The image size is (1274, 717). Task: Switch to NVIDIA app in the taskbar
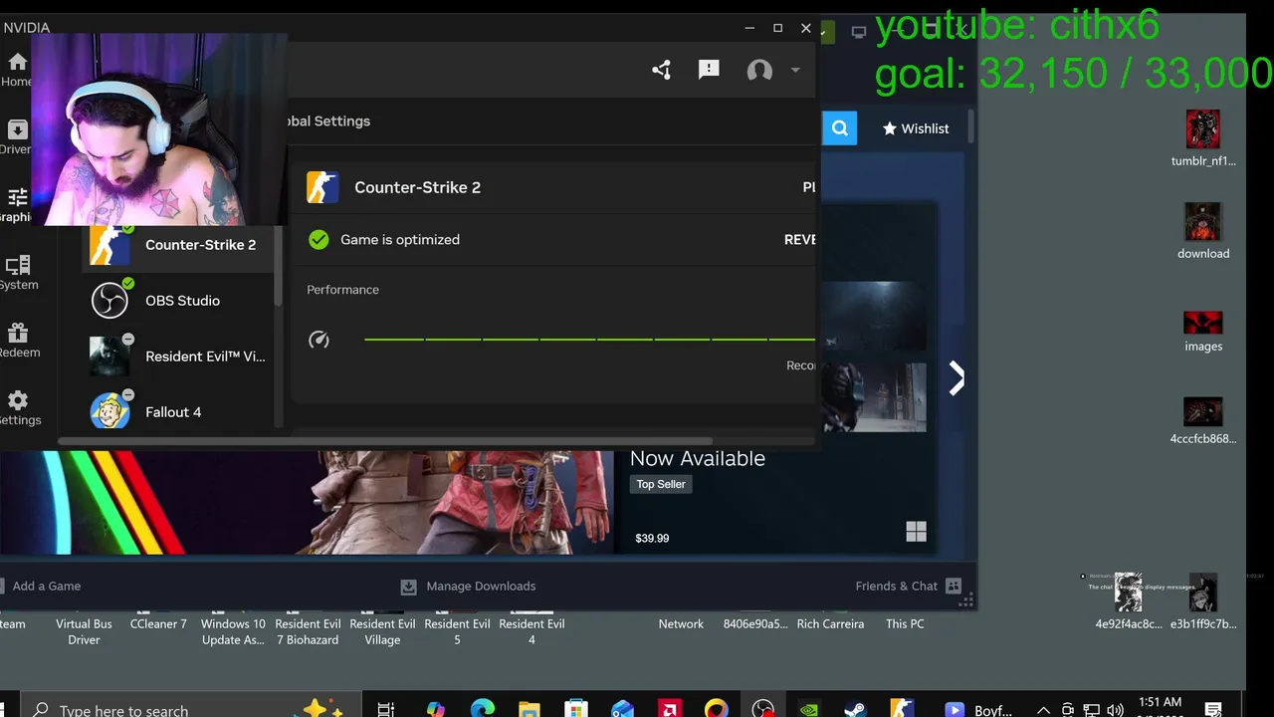pyautogui.click(x=809, y=709)
